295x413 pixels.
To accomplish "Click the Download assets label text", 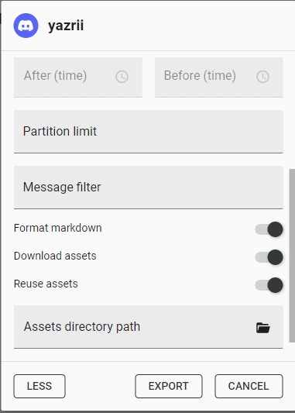I will tap(55, 256).
